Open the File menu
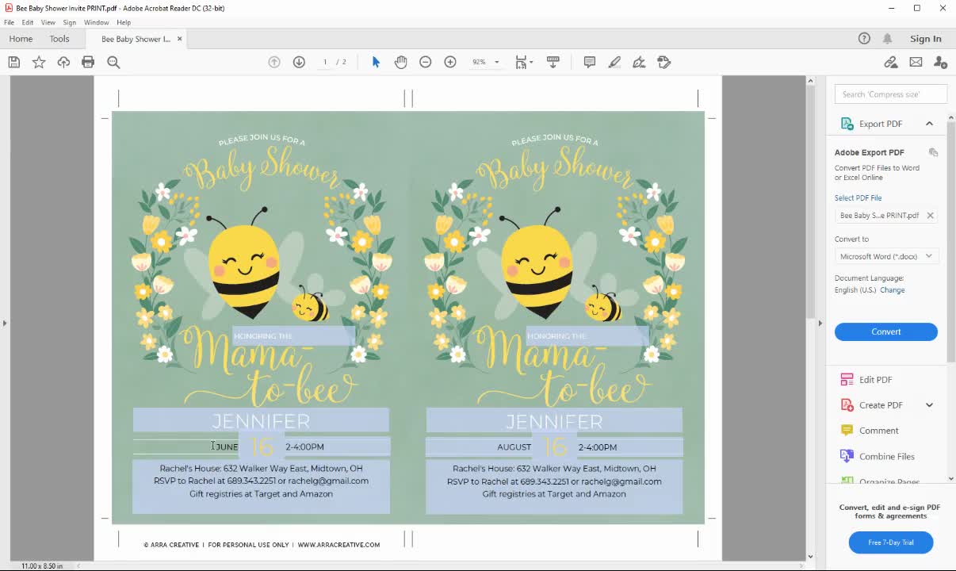Image resolution: width=956 pixels, height=571 pixels. pyautogui.click(x=9, y=22)
